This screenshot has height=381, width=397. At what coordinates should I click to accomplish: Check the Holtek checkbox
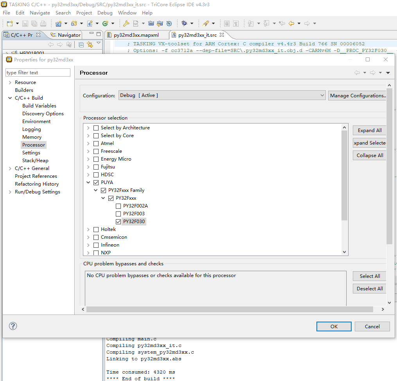pyautogui.click(x=96, y=230)
